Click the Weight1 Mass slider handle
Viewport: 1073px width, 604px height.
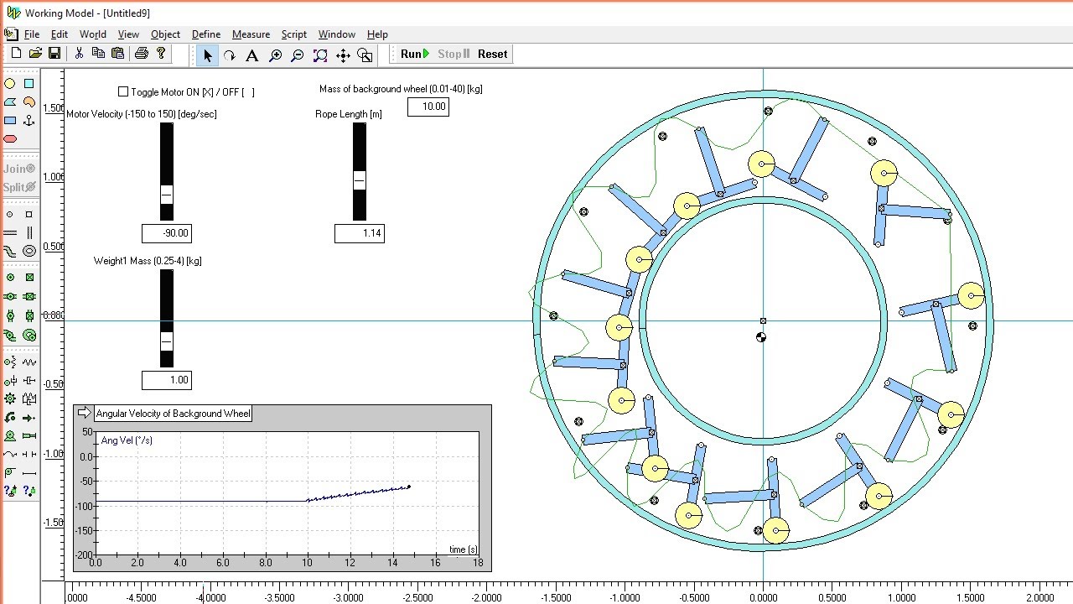(166, 341)
